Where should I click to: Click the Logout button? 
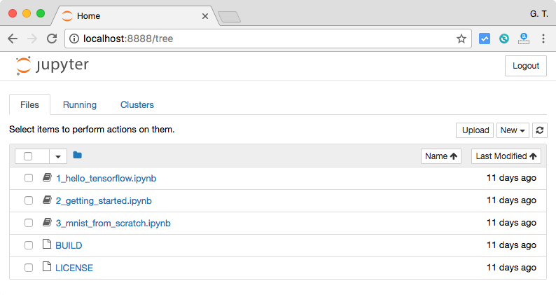525,66
